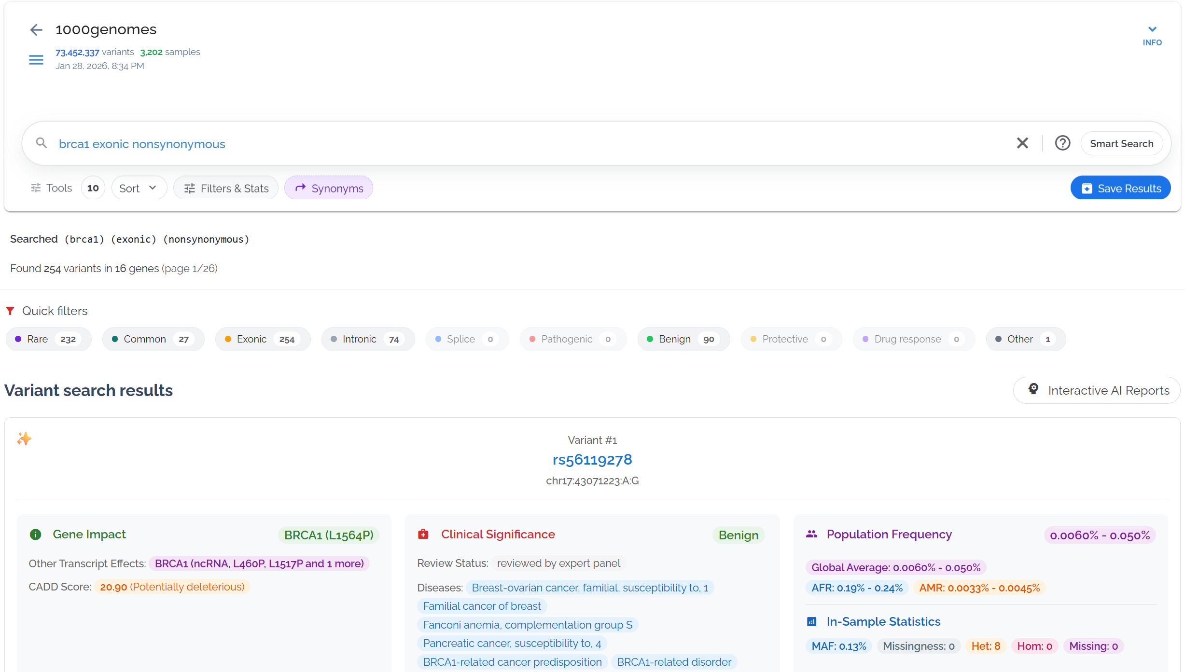Click the back arrow next to 1000genomes

pos(36,30)
